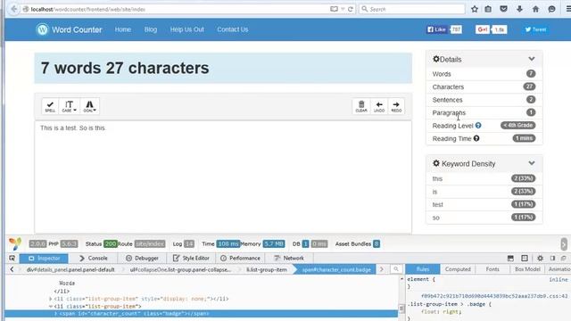Screen dimensions: 571x321
Task: Switch to the Console devtools tab
Action: (93, 258)
